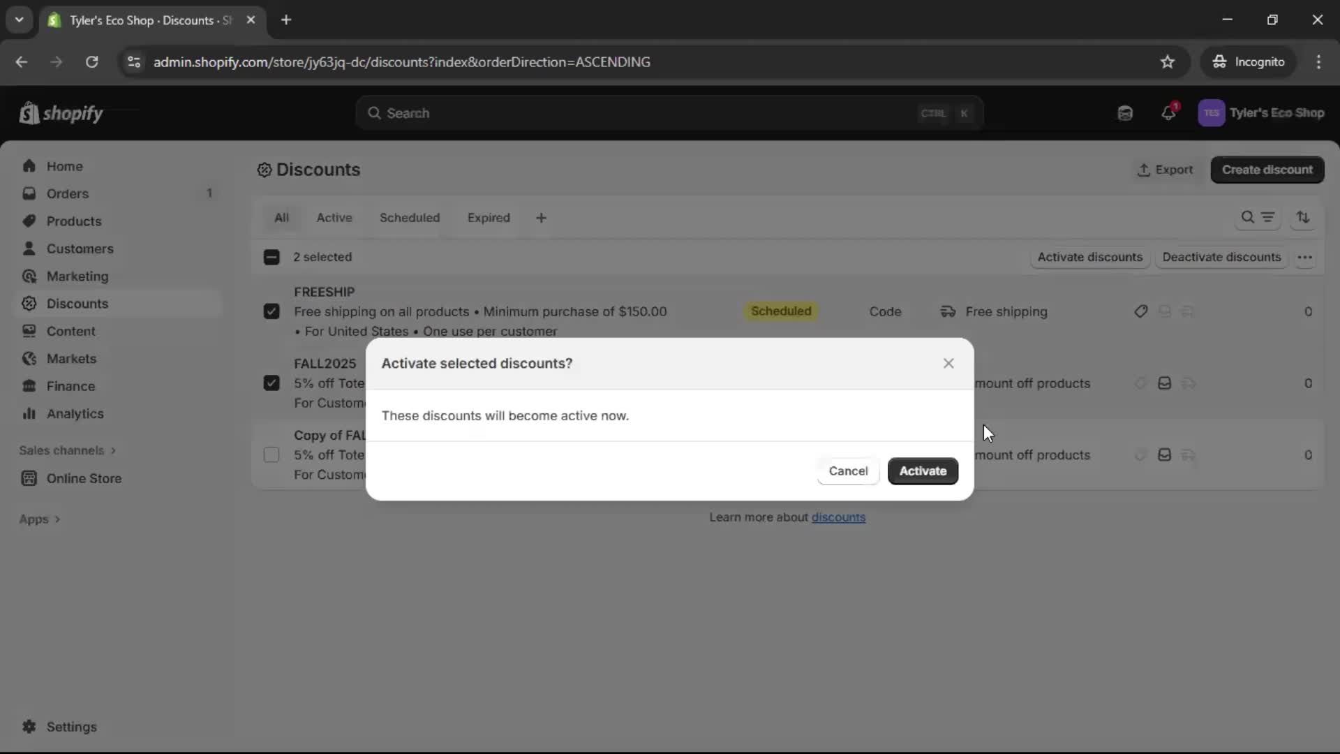Toggle the select-all checkbox showing 2 selected

[x=271, y=257]
